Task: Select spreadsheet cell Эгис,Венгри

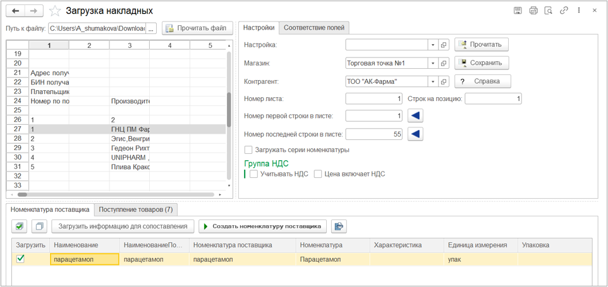Action: coord(130,139)
